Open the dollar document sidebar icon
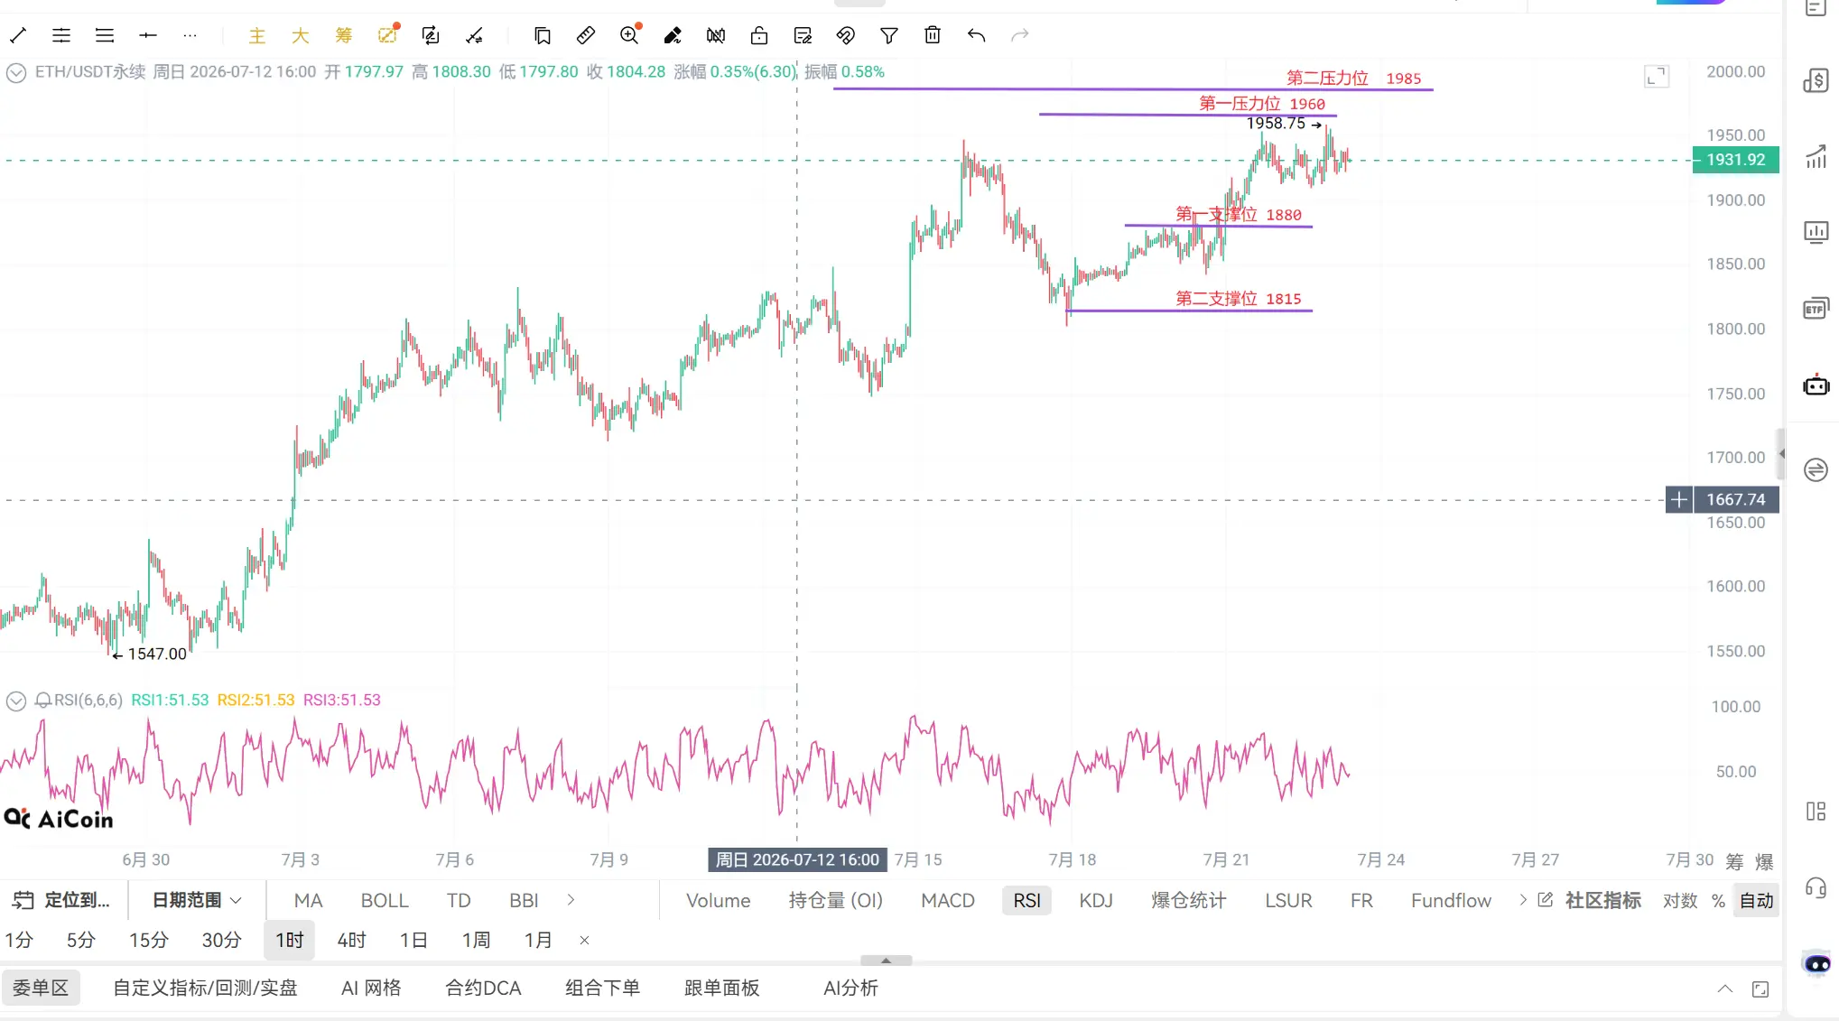1839x1021 pixels. (x=1816, y=80)
